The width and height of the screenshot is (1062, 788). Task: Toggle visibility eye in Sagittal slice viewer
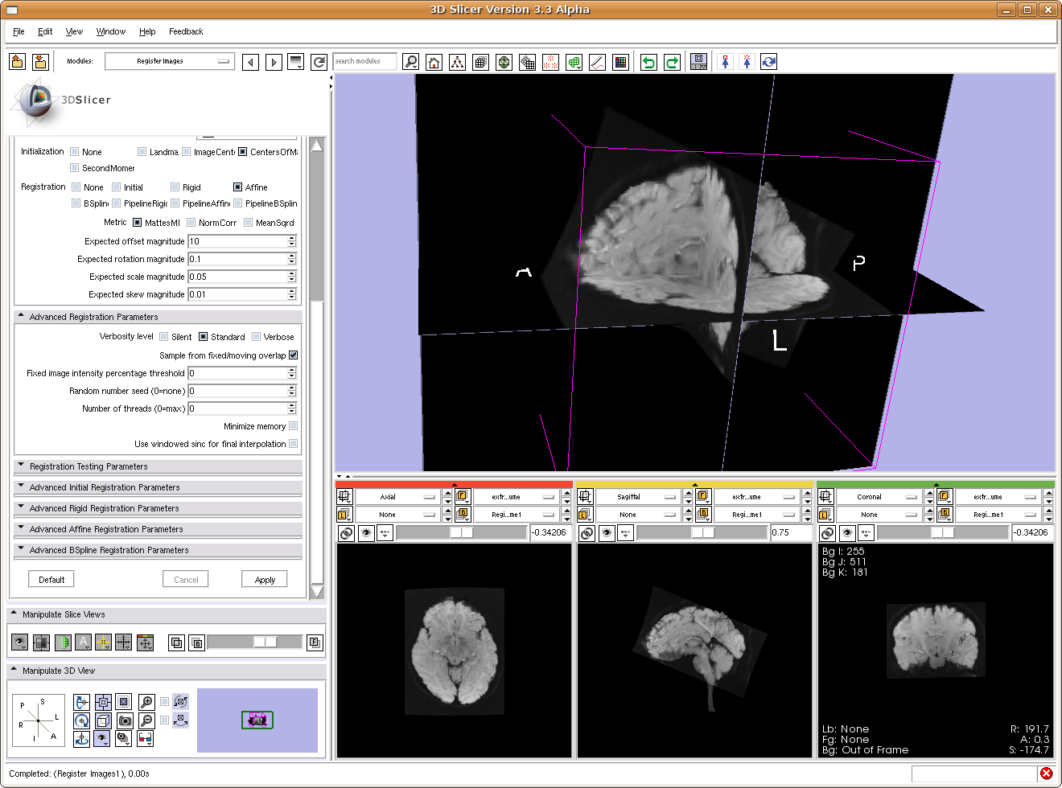pyautogui.click(x=607, y=533)
